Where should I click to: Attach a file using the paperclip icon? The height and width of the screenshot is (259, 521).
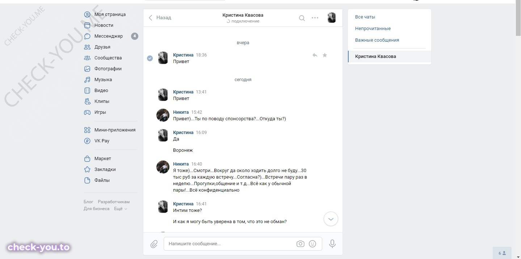pos(154,244)
